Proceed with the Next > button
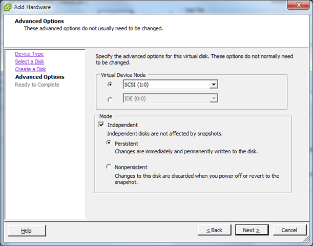 252,230
